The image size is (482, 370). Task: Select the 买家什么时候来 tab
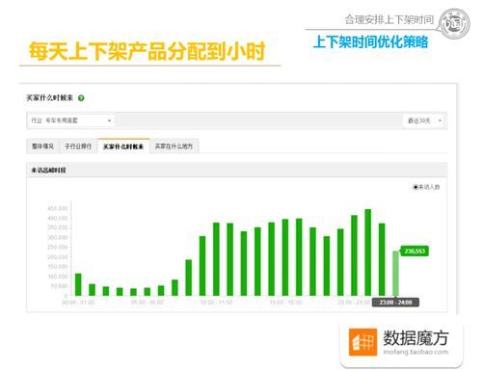point(123,146)
